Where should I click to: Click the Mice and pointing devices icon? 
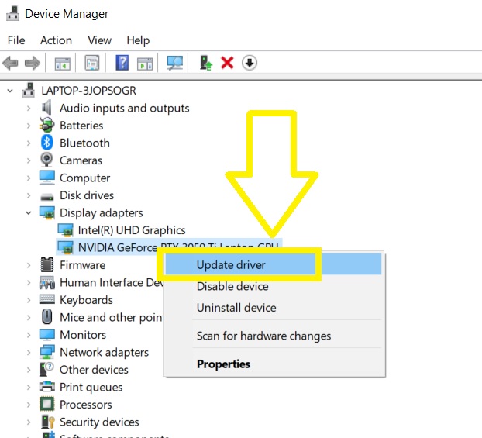pyautogui.click(x=47, y=317)
